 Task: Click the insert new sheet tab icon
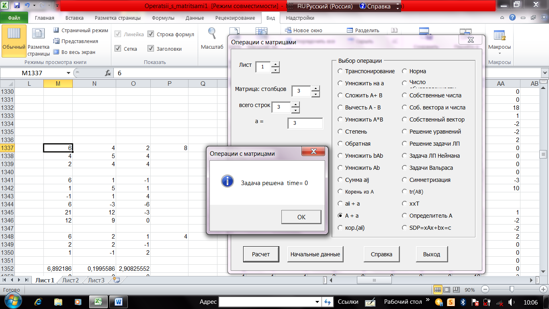click(x=117, y=280)
